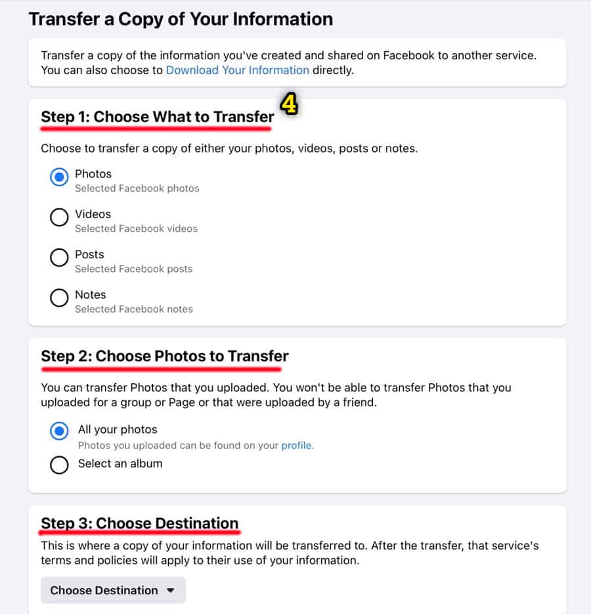Click the Selected Facebook videos subtitle

(136, 229)
